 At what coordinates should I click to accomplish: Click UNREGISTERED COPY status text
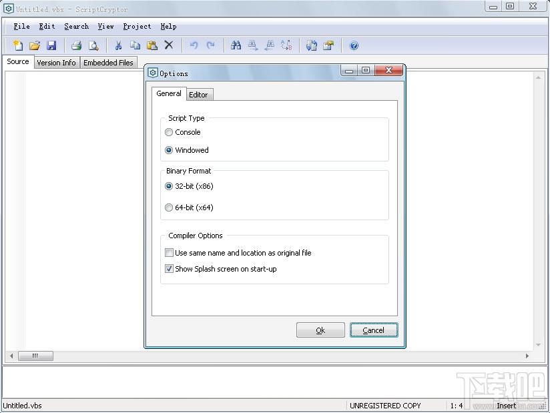[385, 406]
